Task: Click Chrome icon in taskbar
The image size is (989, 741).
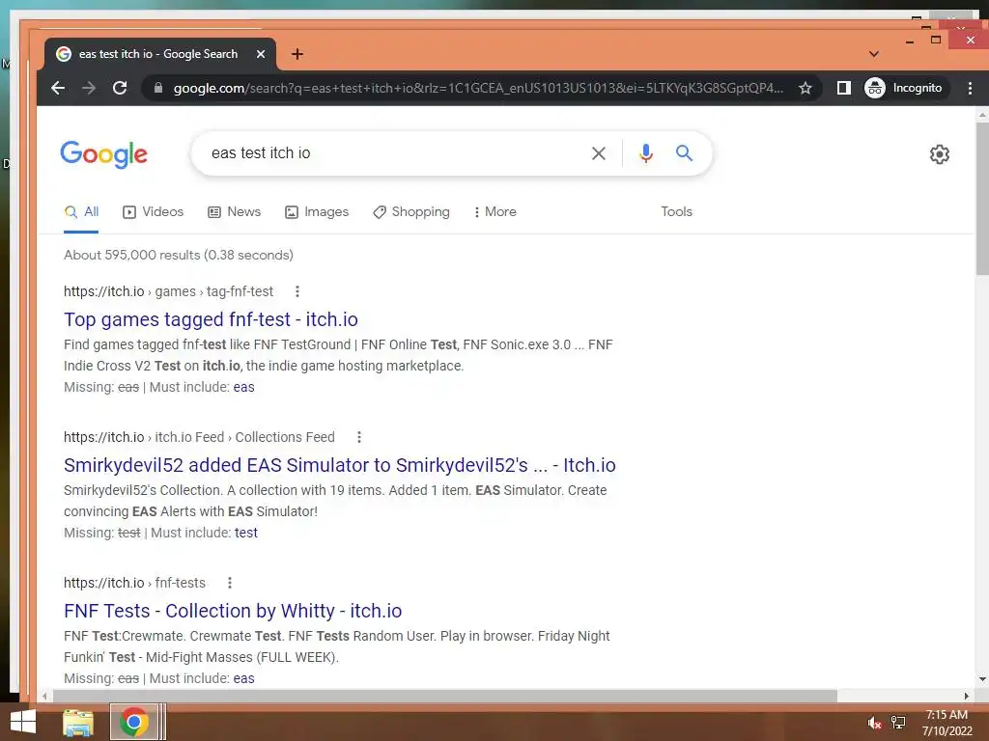Action: tap(133, 722)
